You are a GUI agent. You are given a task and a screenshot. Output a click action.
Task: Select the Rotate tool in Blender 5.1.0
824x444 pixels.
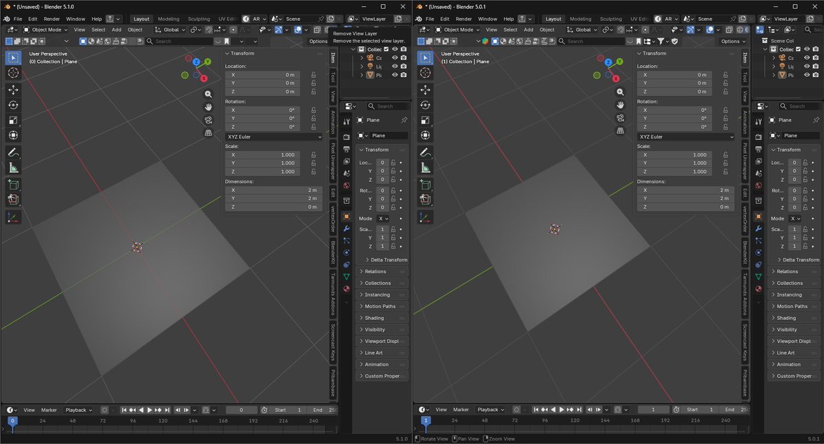(x=13, y=105)
